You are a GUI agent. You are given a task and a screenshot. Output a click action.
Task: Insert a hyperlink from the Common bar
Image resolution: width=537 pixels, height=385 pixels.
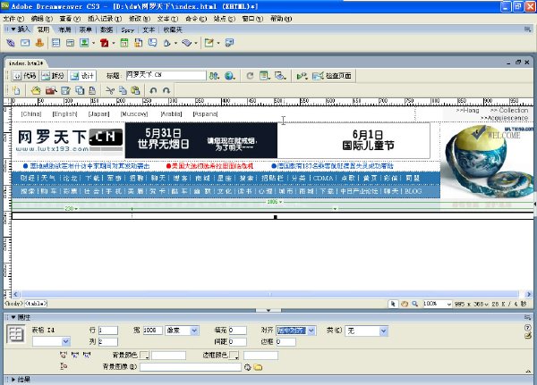pyautogui.click(x=11, y=43)
